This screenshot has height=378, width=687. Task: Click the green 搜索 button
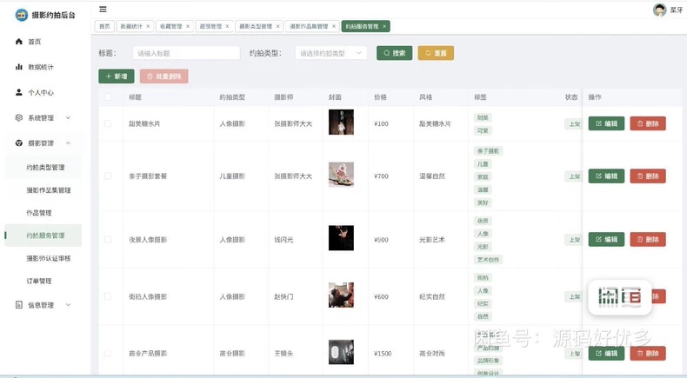394,53
